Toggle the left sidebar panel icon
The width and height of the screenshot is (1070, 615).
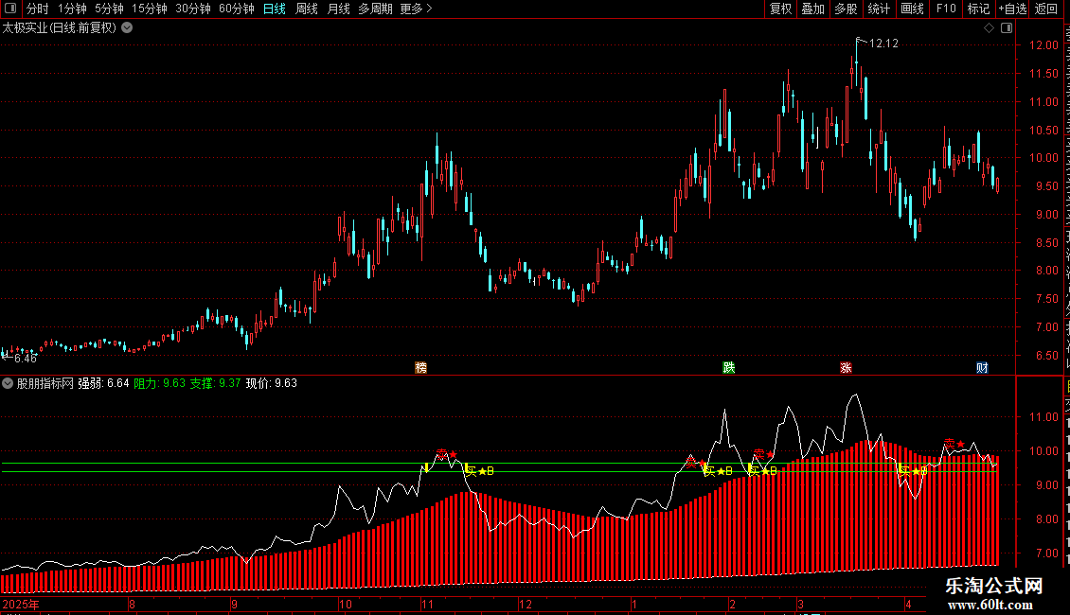point(10,9)
